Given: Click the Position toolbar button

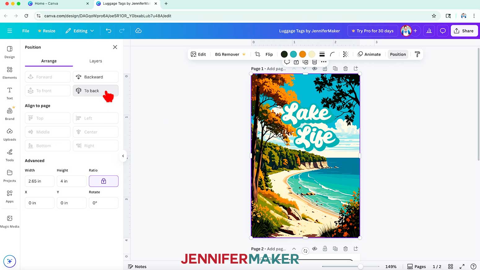Looking at the screenshot, I should (398, 54).
